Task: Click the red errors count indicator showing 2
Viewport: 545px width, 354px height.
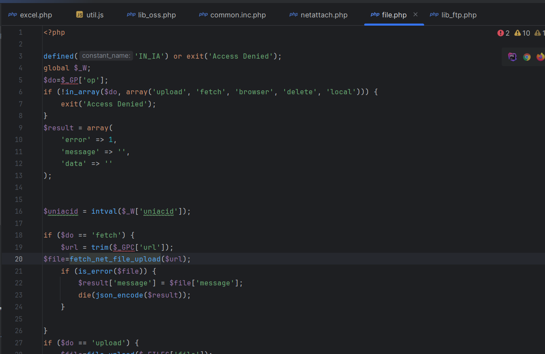Action: [504, 33]
